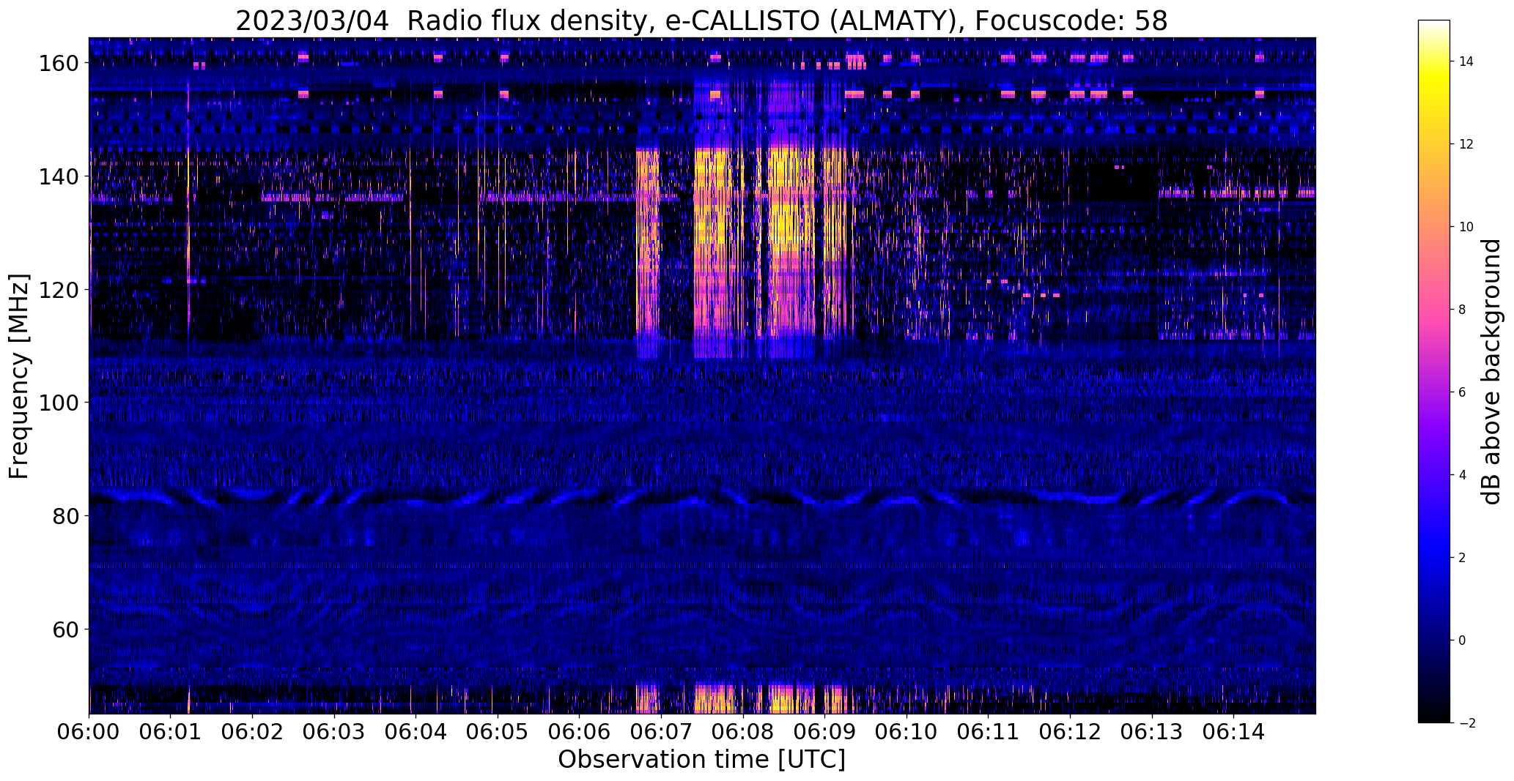
Task: Click the 06:02 time tick label
Action: point(252,733)
